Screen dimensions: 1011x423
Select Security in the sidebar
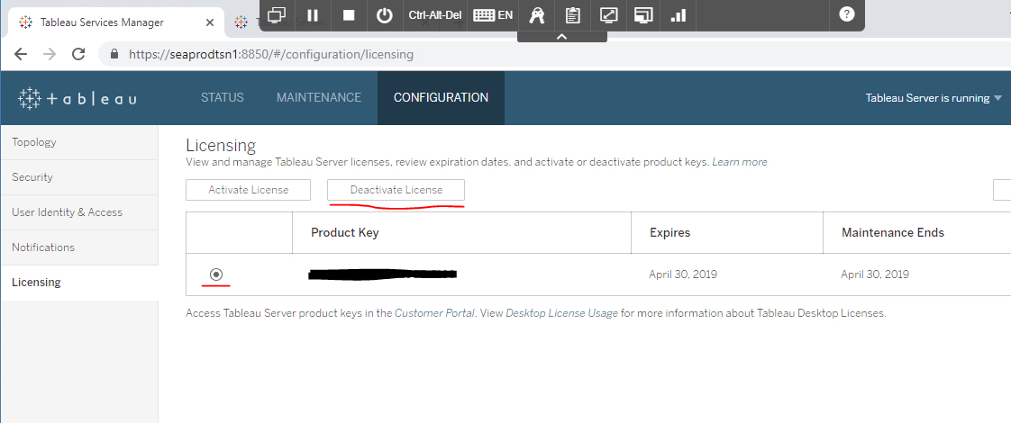pos(79,177)
